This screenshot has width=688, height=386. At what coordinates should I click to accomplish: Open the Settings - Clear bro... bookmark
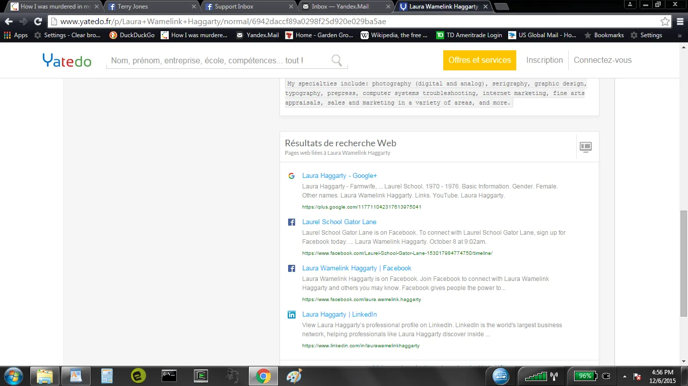(x=67, y=35)
